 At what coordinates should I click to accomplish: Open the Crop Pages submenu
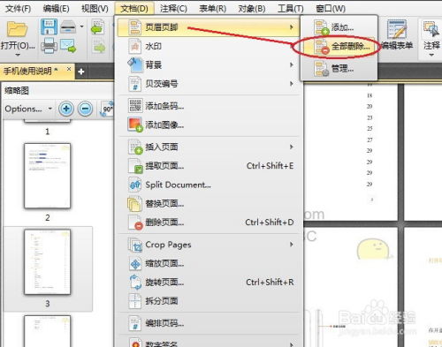click(210, 245)
